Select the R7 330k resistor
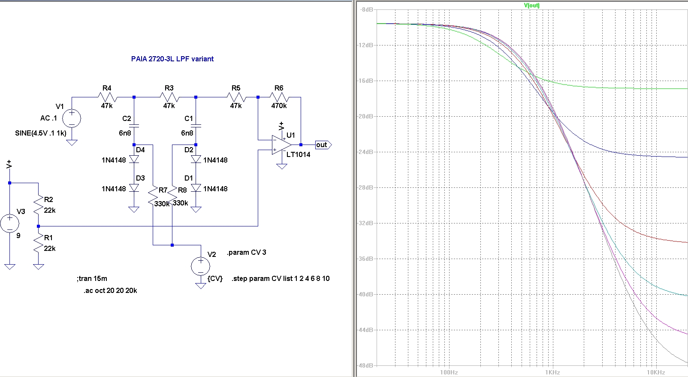The height and width of the screenshot is (377, 688). [153, 196]
